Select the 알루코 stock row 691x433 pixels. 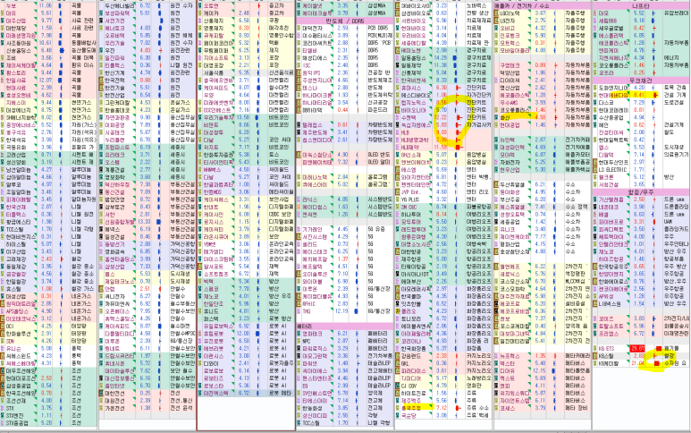click(48, 185)
